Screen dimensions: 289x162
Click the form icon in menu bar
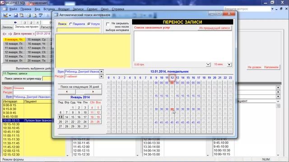(x=5, y=9)
